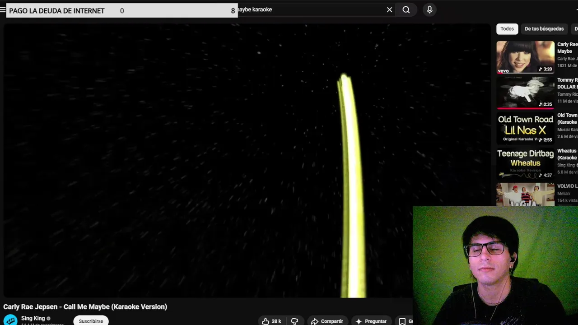Image resolution: width=578 pixels, height=325 pixels.
Task: Open the Tommy Richman video thumbnail with the 2:35 duration
Action: point(525,93)
